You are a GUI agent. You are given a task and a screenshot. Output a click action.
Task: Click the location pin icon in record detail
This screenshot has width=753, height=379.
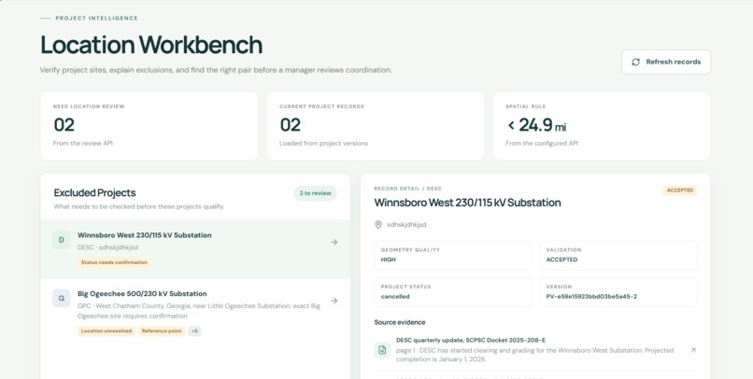click(x=378, y=225)
